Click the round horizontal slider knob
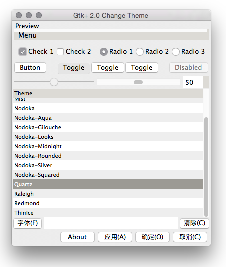Viewport: 226px width, 267px height. (54, 82)
